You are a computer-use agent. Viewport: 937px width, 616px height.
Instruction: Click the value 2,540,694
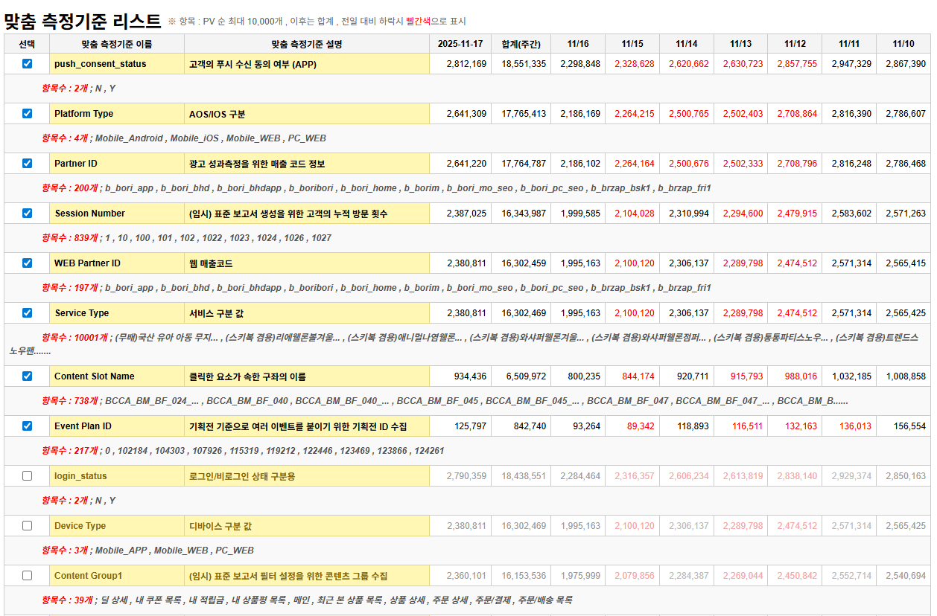[x=906, y=576]
